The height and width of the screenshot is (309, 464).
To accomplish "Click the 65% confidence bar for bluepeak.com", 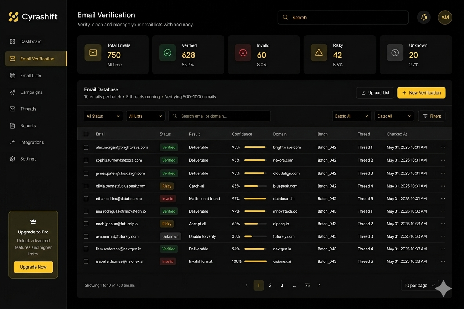I will [255, 186].
